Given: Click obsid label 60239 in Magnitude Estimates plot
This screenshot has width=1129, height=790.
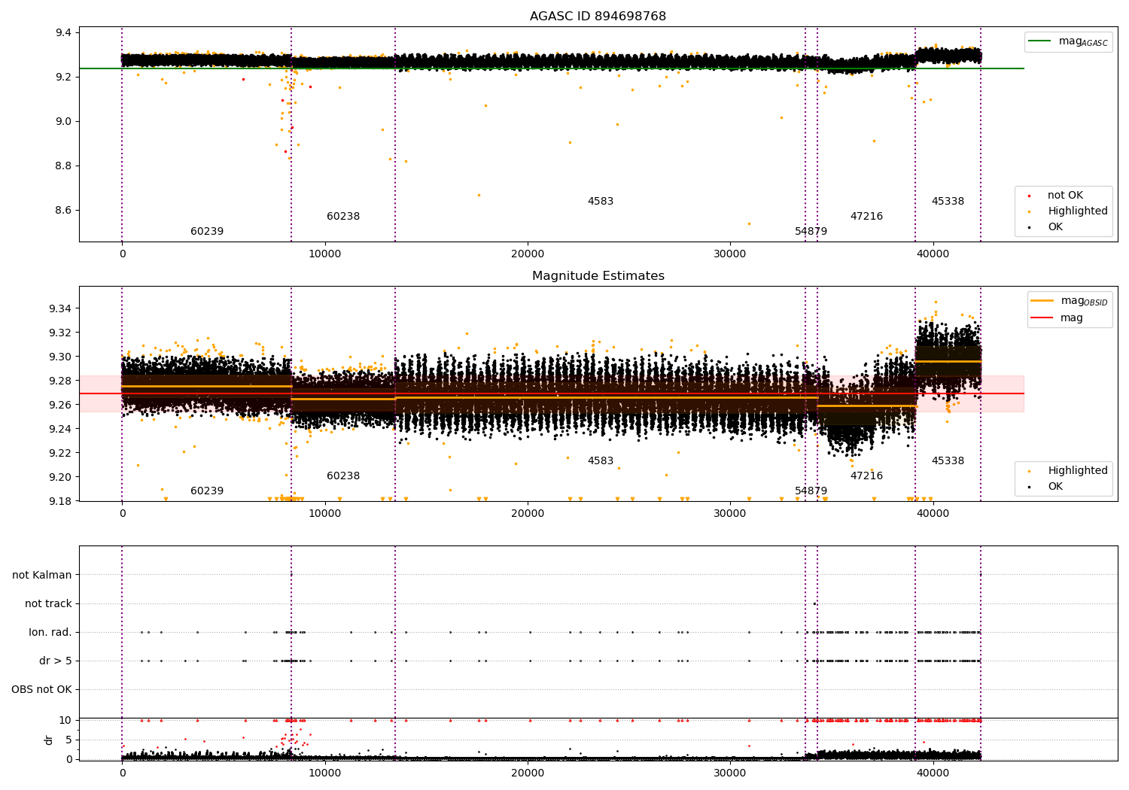Looking at the screenshot, I should (x=207, y=491).
